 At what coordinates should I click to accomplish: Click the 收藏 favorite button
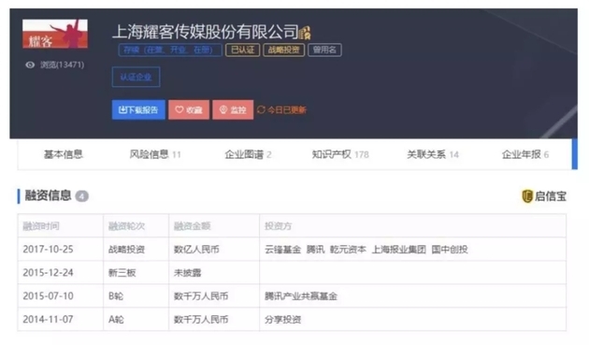189,109
